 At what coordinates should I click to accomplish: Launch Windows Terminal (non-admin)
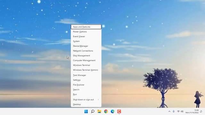[x=86, y=65]
